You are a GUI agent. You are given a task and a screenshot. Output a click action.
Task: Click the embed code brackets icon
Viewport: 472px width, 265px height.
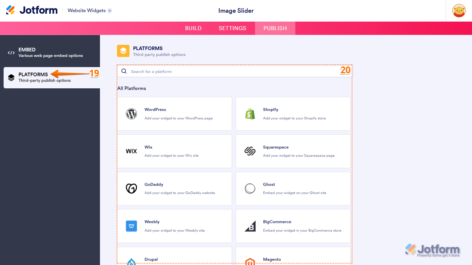click(x=11, y=53)
